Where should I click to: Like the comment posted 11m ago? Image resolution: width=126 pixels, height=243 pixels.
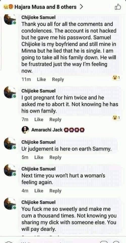pyautogui.click(x=41, y=79)
